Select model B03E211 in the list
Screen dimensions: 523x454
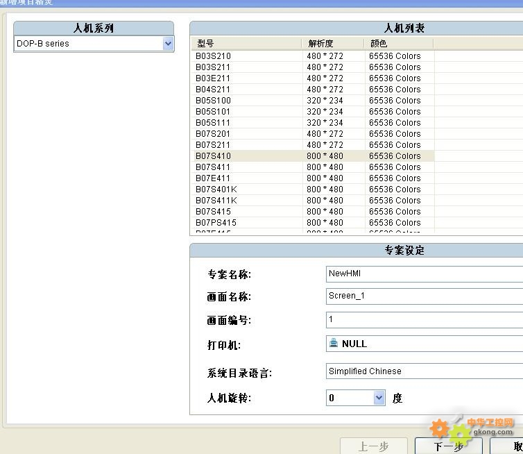click(213, 78)
